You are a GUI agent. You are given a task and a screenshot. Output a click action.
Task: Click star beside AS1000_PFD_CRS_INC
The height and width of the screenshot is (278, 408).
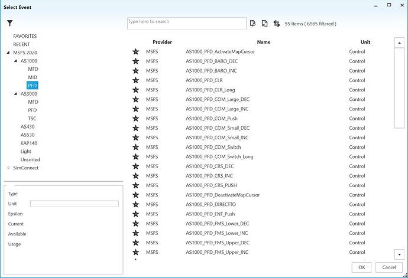(135, 176)
